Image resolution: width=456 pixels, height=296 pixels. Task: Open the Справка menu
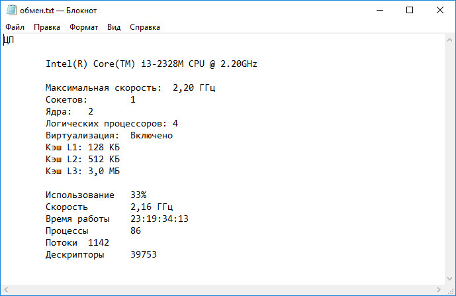[x=145, y=27]
